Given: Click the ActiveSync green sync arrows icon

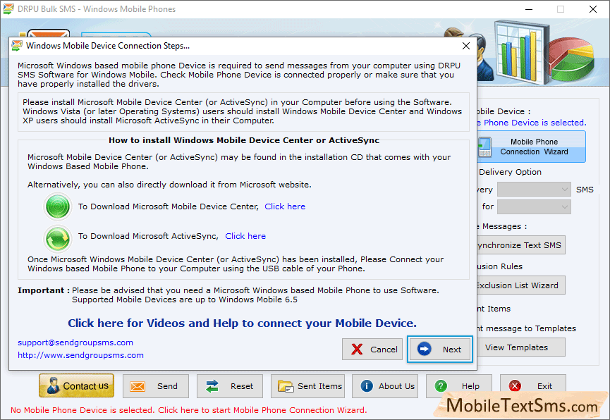Looking at the screenshot, I should pos(58,238).
